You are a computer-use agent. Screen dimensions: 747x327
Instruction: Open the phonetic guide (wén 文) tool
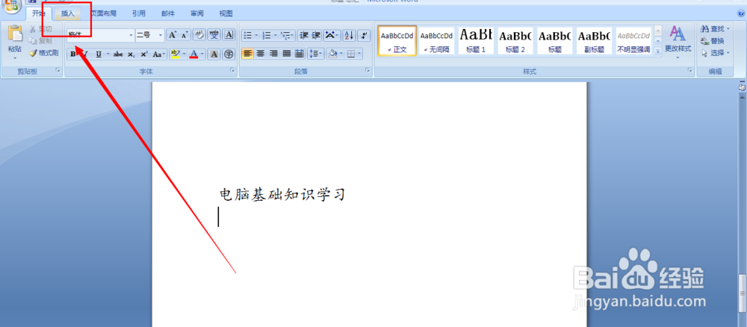pos(214,35)
